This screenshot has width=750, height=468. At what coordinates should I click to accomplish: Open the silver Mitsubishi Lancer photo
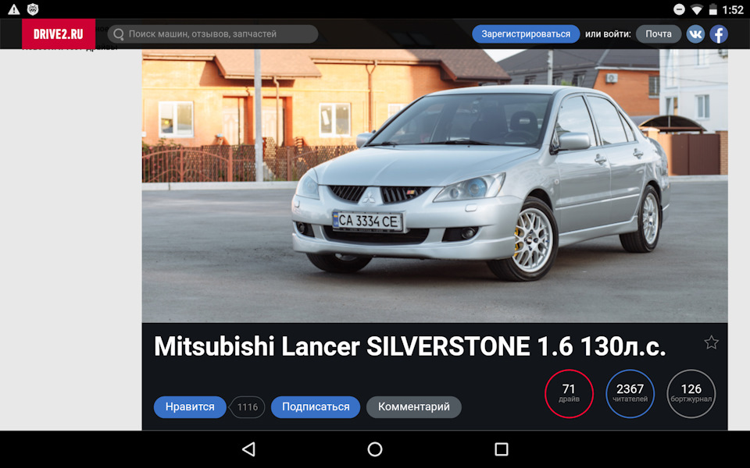[435, 186]
